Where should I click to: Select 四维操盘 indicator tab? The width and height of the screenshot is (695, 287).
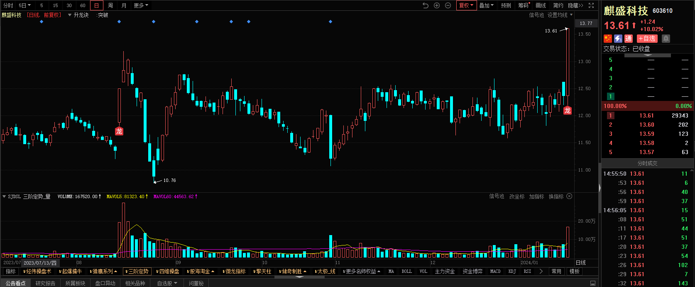[168, 271]
